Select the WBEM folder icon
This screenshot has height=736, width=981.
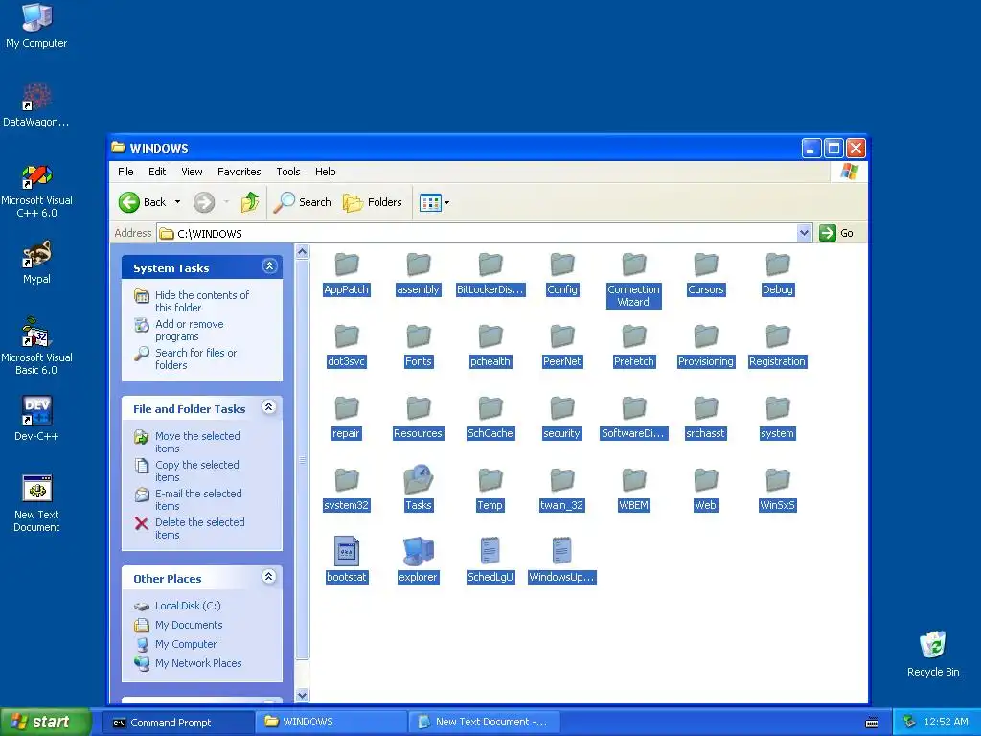pyautogui.click(x=634, y=480)
